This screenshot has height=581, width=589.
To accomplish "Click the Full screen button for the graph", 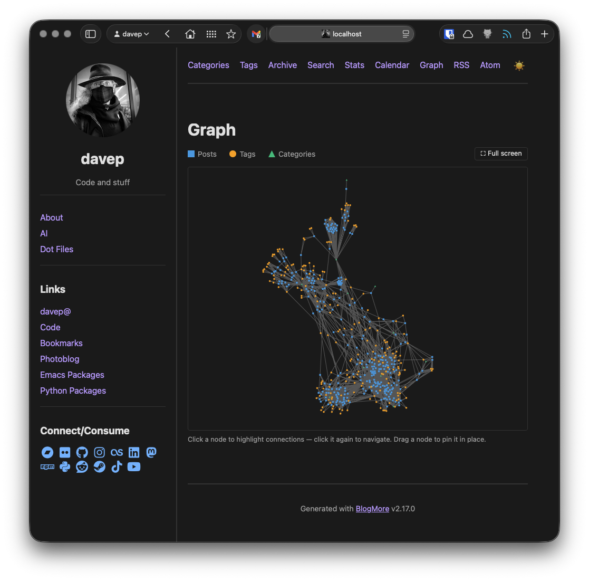I will (x=500, y=154).
